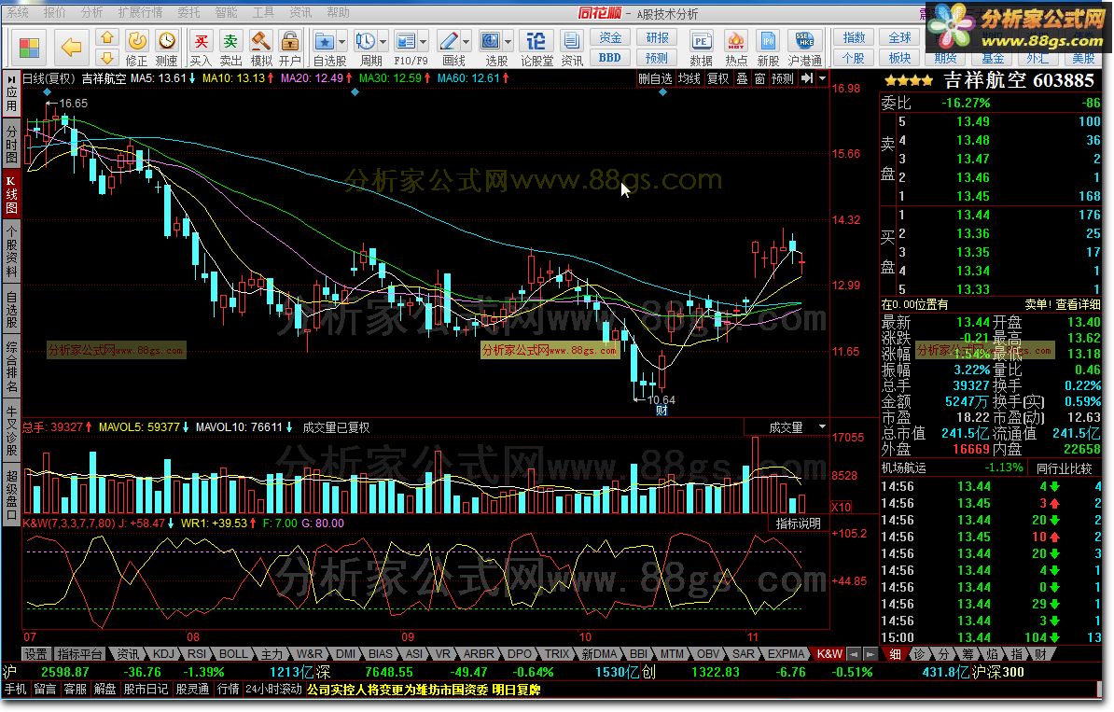The width and height of the screenshot is (1114, 712).
Task: Toggle 预测 forecast on chart toolbar
Action: coord(782,78)
